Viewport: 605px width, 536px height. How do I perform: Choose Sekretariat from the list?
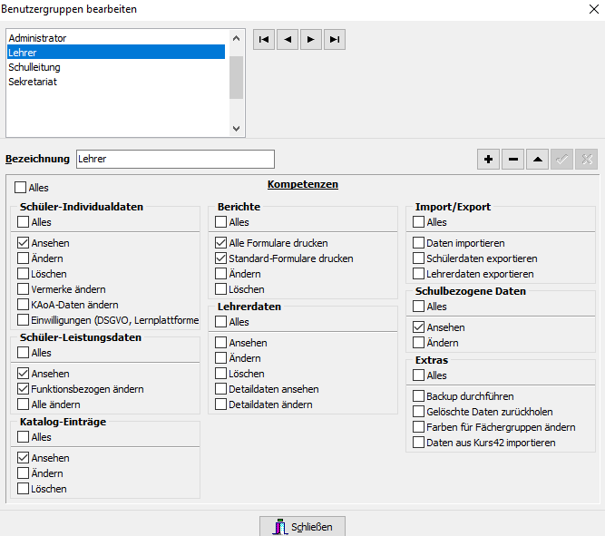point(33,82)
